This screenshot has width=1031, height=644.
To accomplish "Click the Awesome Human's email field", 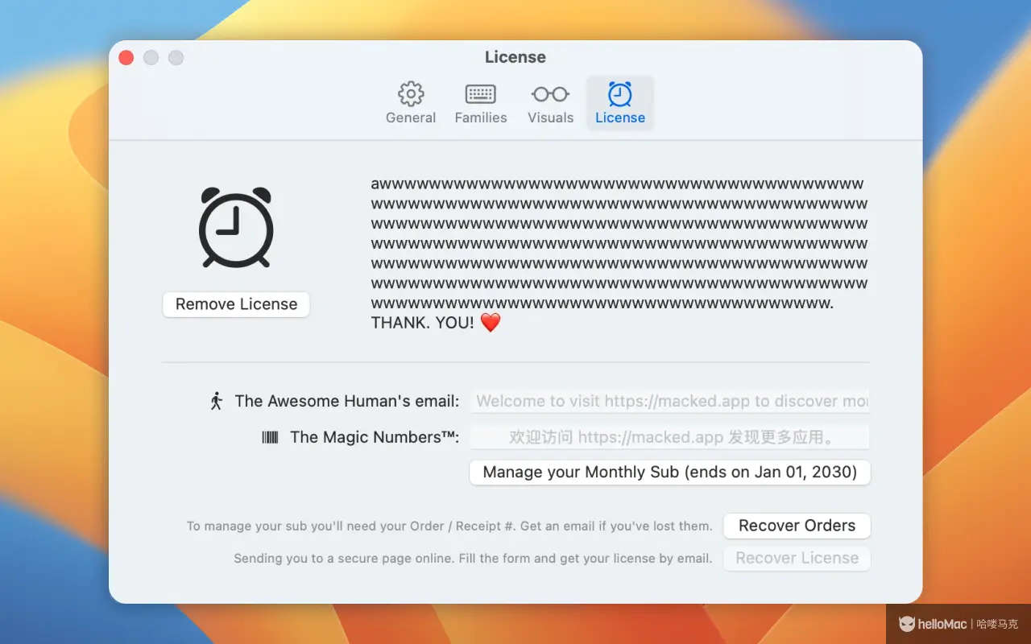I will [669, 401].
